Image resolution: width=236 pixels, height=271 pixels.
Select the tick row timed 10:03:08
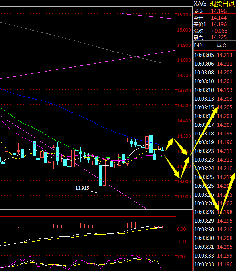(214, 73)
